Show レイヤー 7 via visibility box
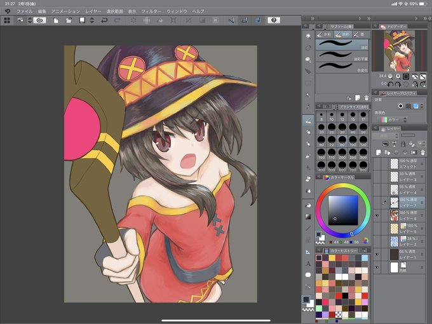 [376, 203]
